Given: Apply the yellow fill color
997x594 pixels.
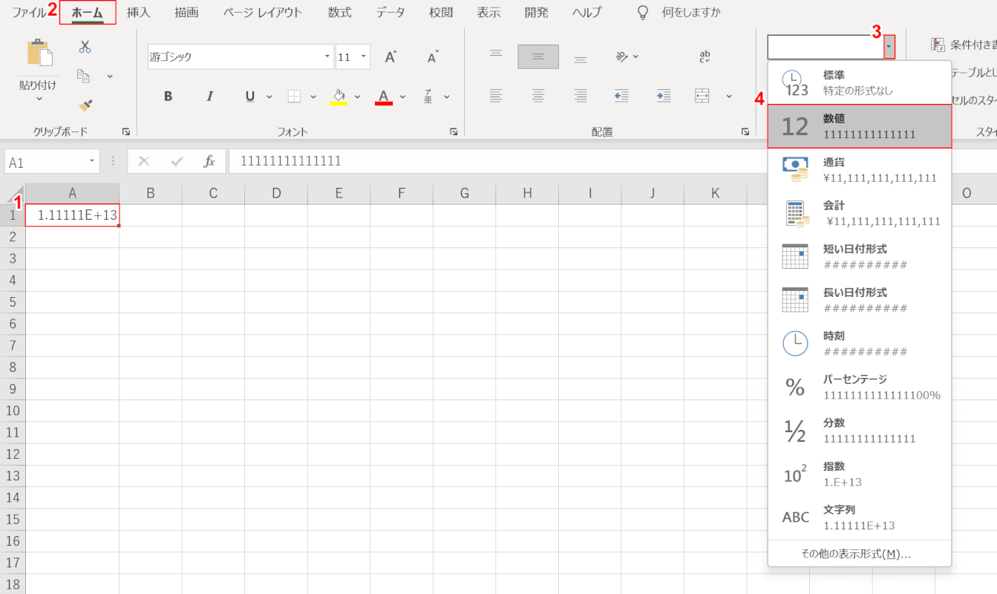Looking at the screenshot, I should point(339,97).
